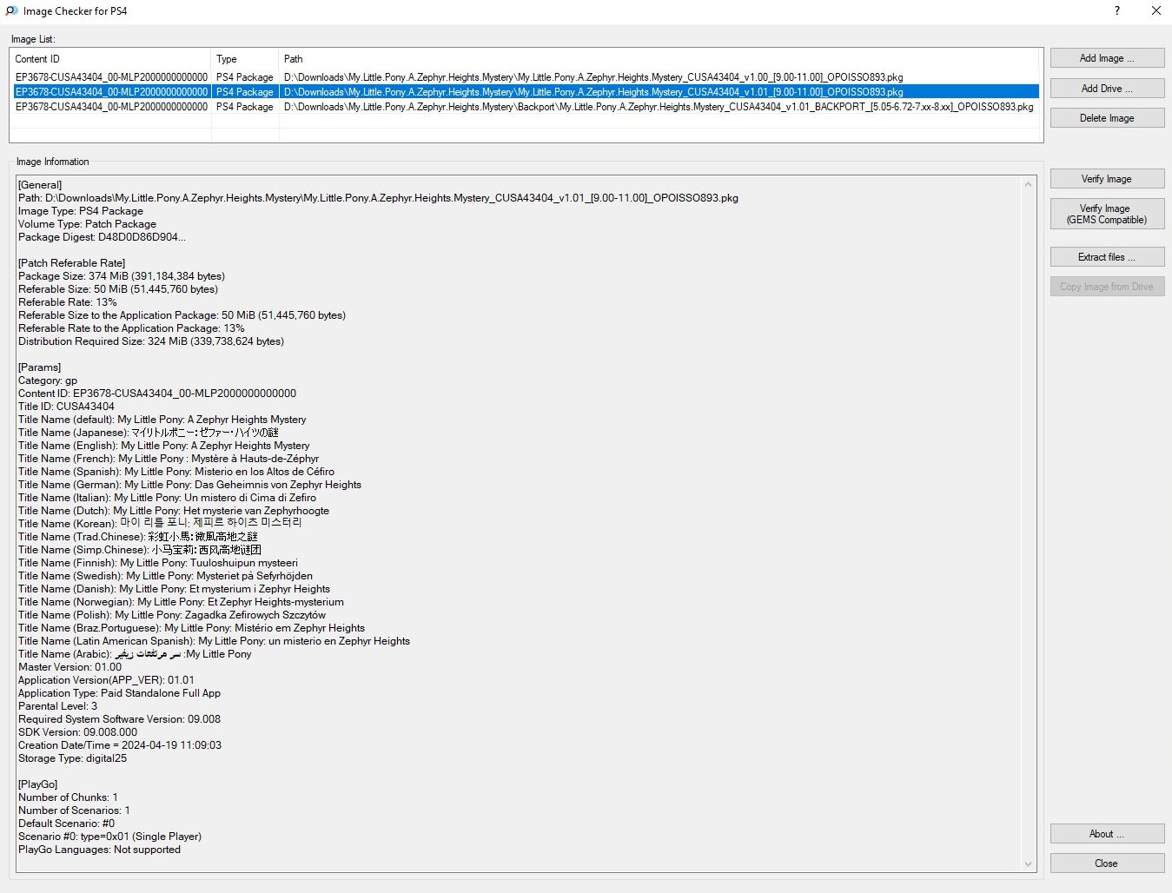Click the 'Package Digest: D48D0D86D904...' line

[x=102, y=237]
